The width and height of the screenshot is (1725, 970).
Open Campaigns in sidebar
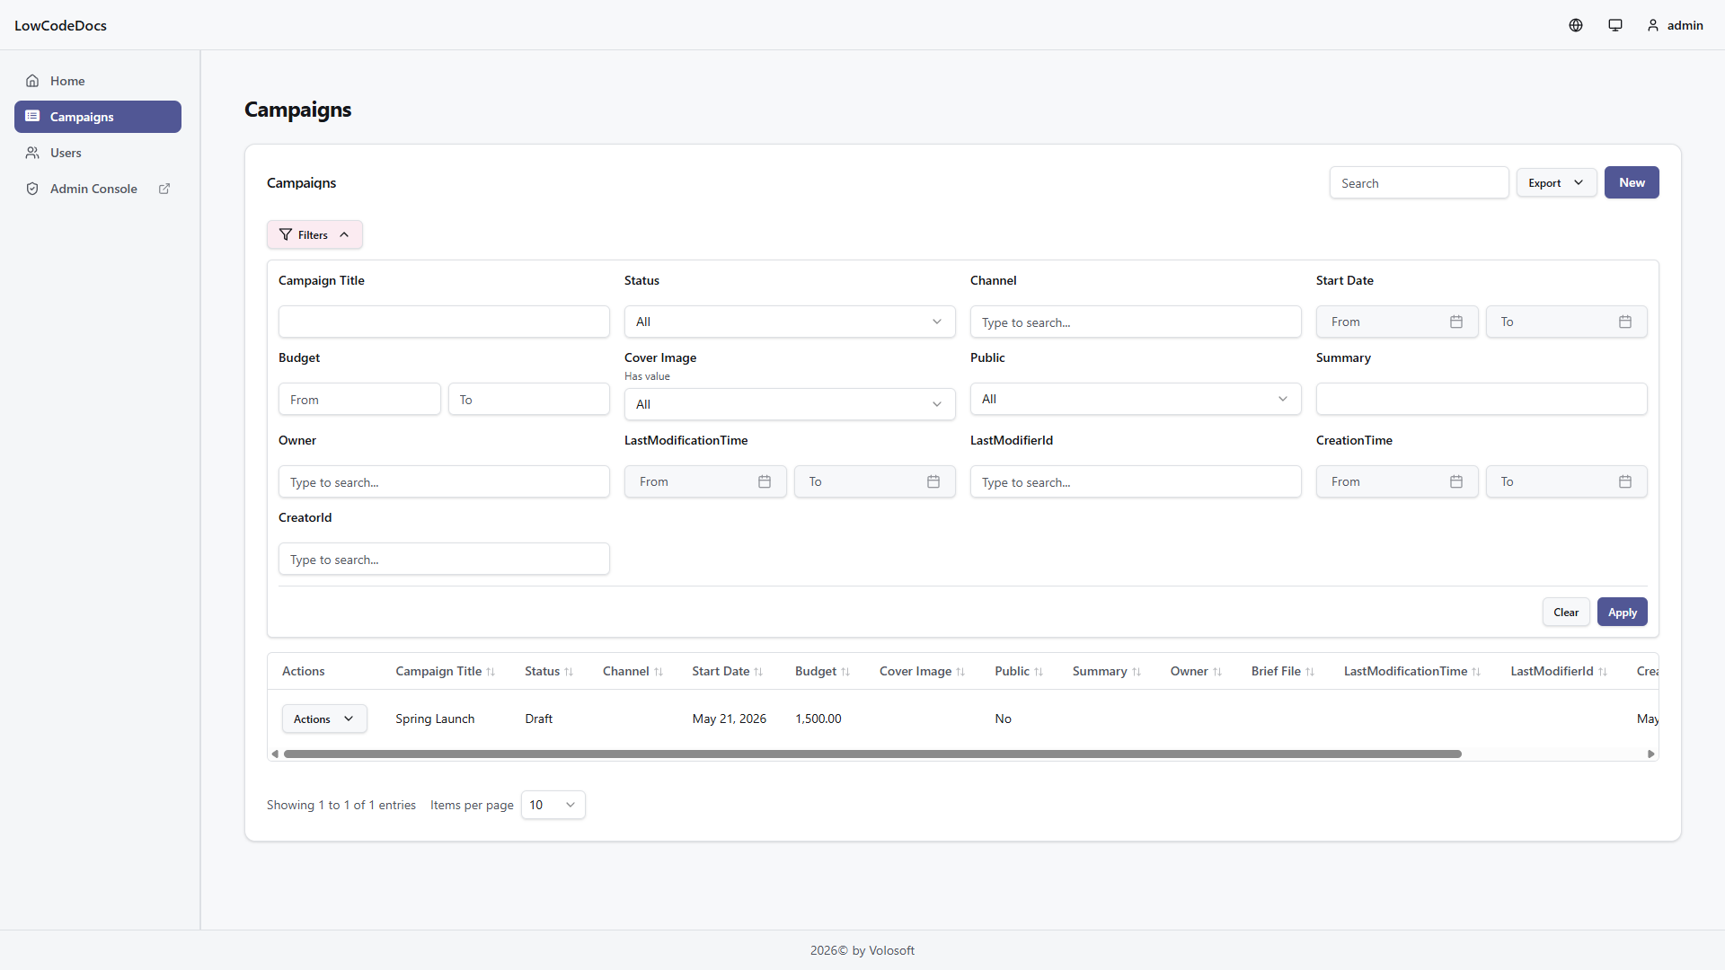point(98,117)
